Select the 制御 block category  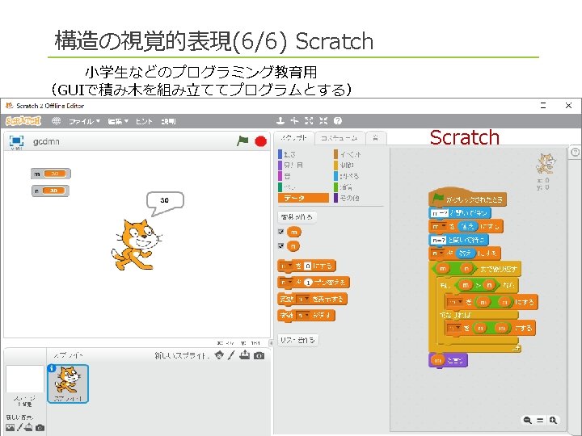tap(344, 165)
